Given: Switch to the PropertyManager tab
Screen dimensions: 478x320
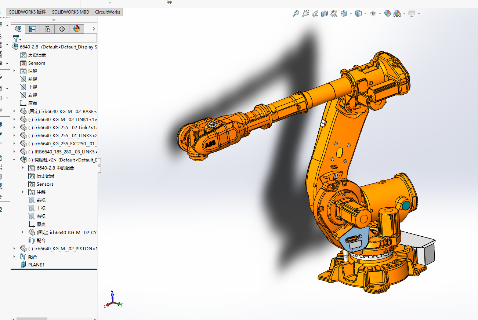Looking at the screenshot, I should 33,29.
